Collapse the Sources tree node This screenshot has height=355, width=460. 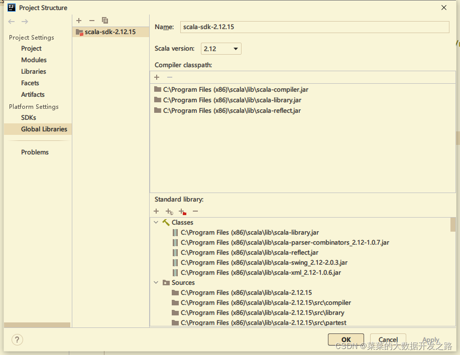156,282
